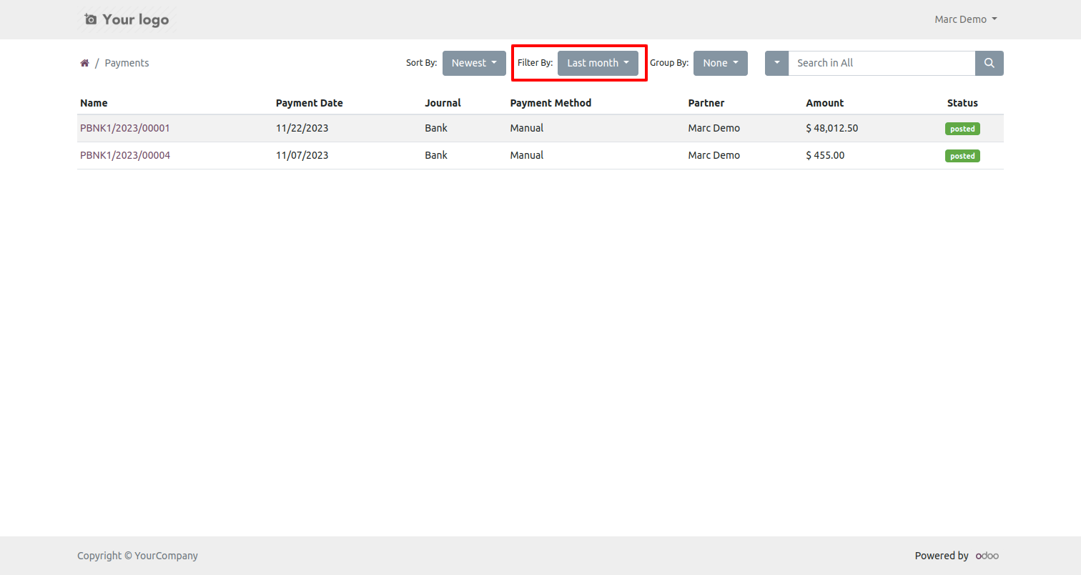Open payment PBNK1/2023/00004
The width and height of the screenshot is (1081, 575).
125,155
